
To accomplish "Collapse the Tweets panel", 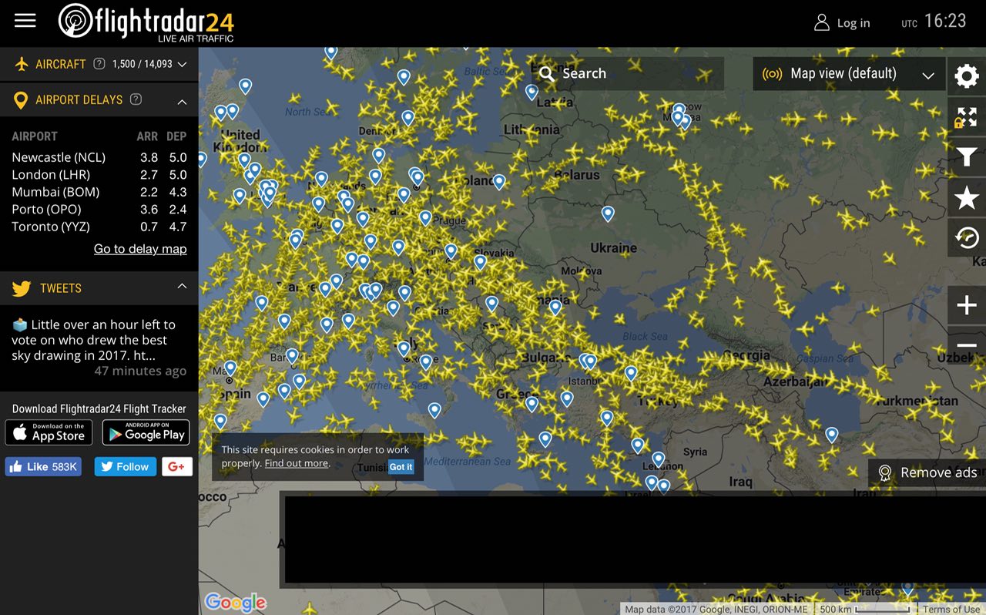I will click(x=182, y=286).
